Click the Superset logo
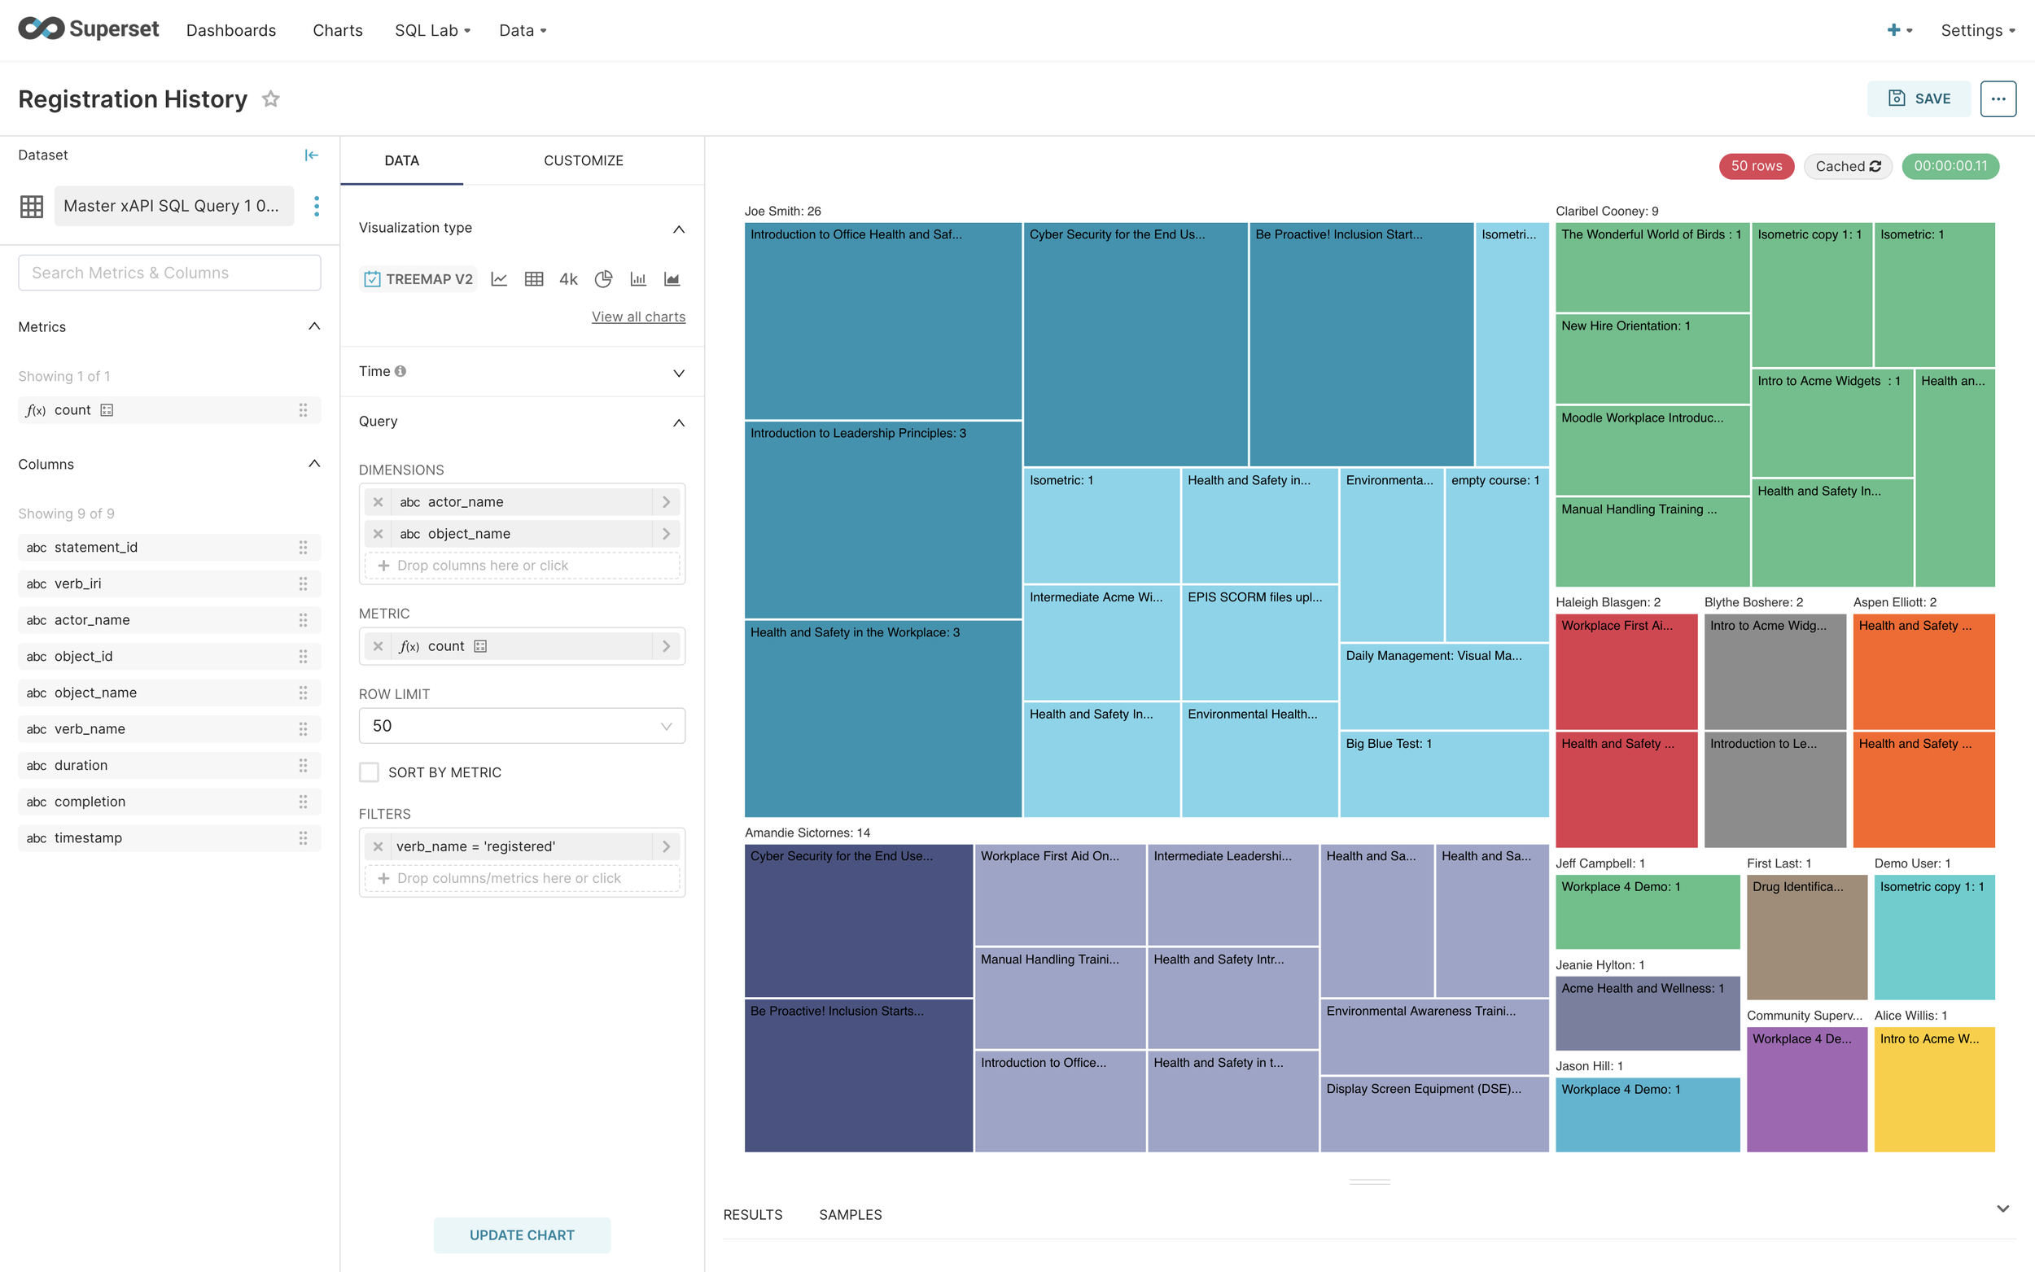The image size is (2035, 1272). (89, 29)
